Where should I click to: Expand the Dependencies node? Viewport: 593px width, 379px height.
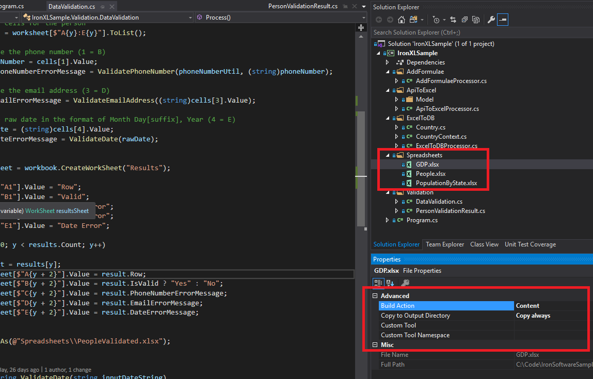point(387,62)
